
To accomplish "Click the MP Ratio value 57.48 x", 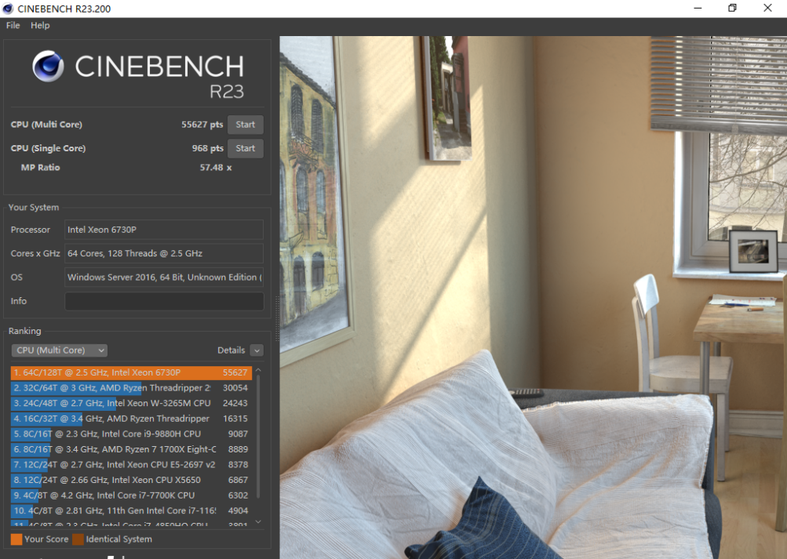I will click(x=216, y=168).
